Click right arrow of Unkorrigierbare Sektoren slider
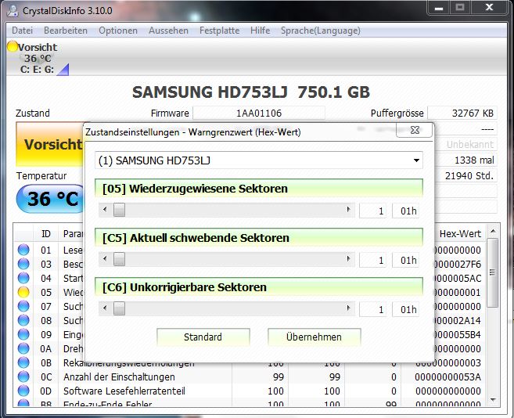Viewport: 514px width, 418px height. (348, 308)
